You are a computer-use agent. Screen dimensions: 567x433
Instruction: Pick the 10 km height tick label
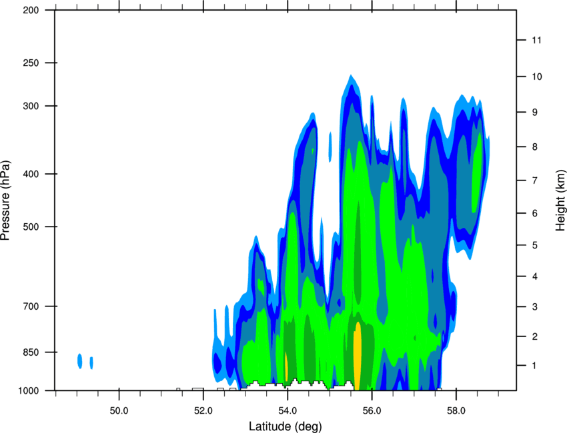pos(536,77)
